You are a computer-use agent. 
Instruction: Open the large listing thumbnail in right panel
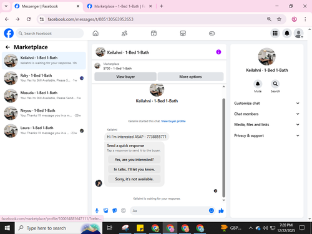pos(266,57)
